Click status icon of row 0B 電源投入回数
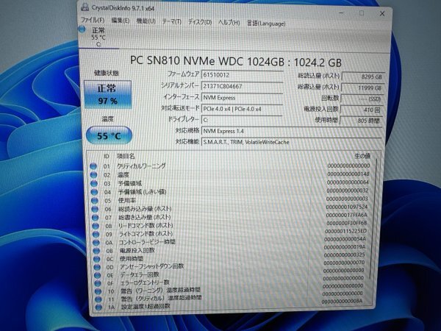 coord(96,251)
